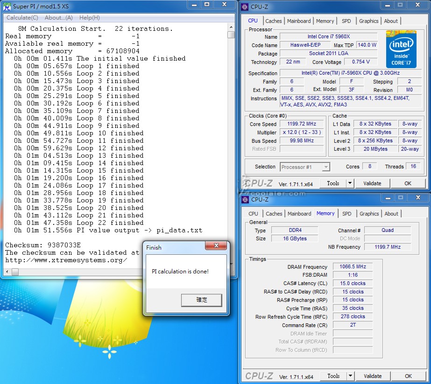This screenshot has height=384, width=431.
Task: Click the Checksum: 9387033E line
Action: point(43,245)
